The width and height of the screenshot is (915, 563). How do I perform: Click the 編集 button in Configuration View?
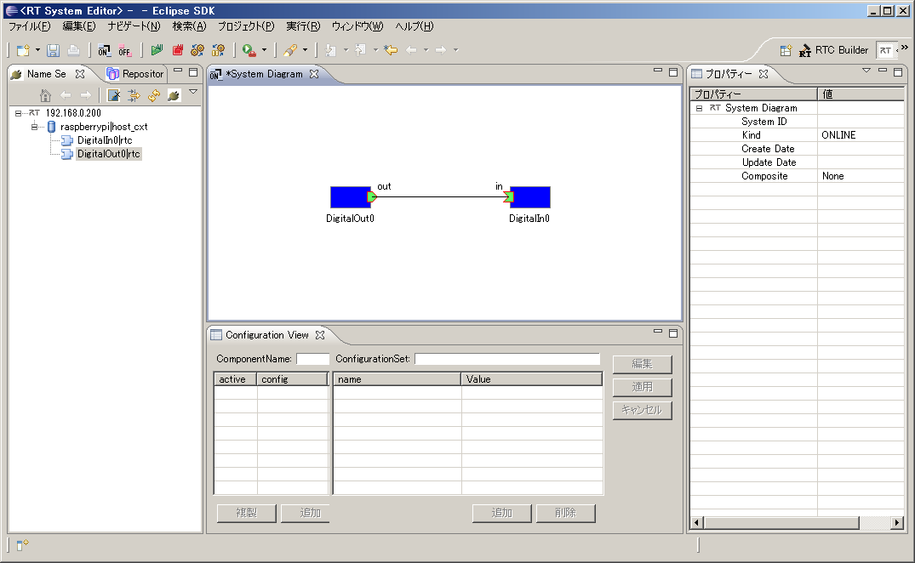point(643,364)
